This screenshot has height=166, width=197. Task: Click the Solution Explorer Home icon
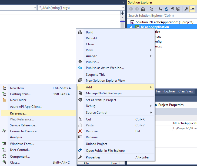coord(143,9)
